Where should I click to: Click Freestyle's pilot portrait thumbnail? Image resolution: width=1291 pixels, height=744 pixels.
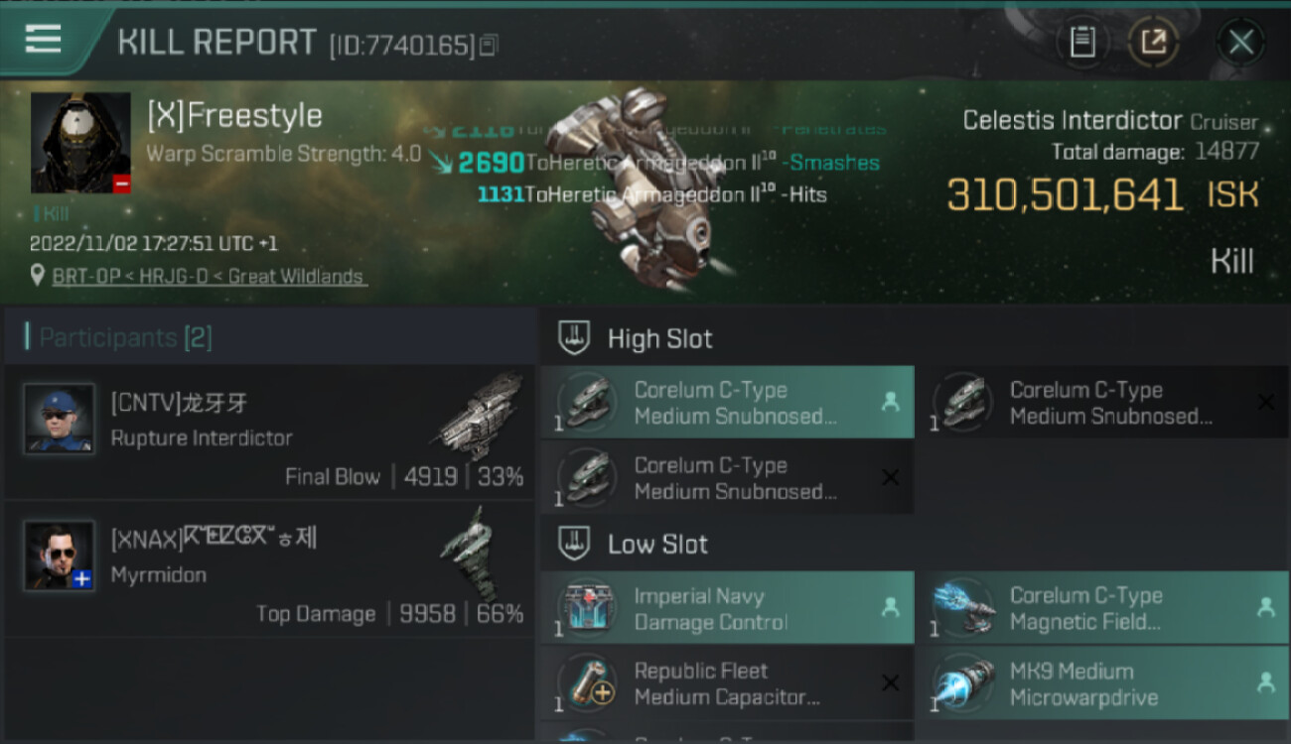tap(80, 143)
